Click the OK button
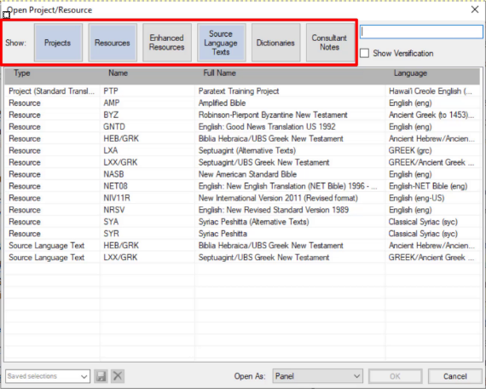This screenshot has width=486, height=389. 395,376
